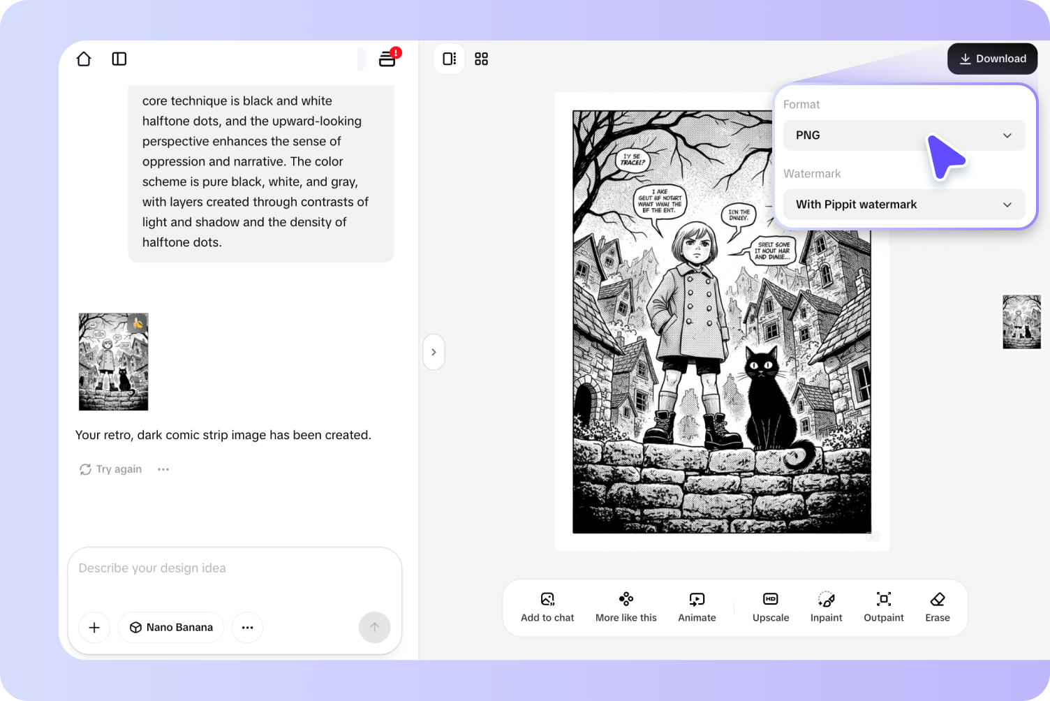Click Try again to regenerate

coord(111,469)
